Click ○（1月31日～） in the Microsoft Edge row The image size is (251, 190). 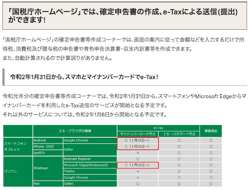click(138, 165)
